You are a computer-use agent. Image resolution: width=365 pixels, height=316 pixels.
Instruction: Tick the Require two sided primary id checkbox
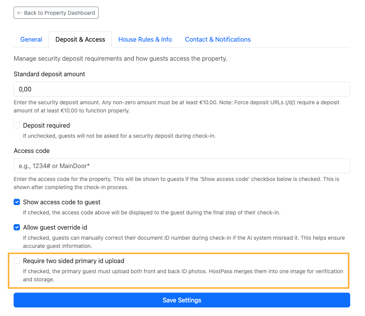pyautogui.click(x=17, y=261)
